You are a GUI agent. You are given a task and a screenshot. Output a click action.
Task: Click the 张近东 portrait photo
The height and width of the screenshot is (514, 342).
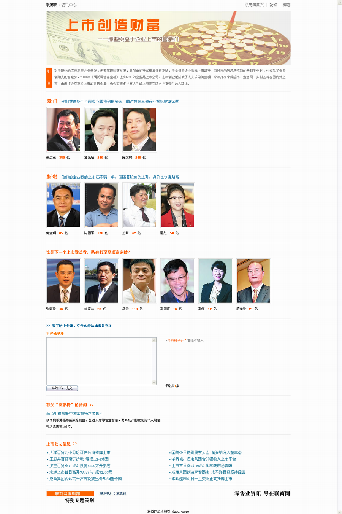[x=63, y=130]
